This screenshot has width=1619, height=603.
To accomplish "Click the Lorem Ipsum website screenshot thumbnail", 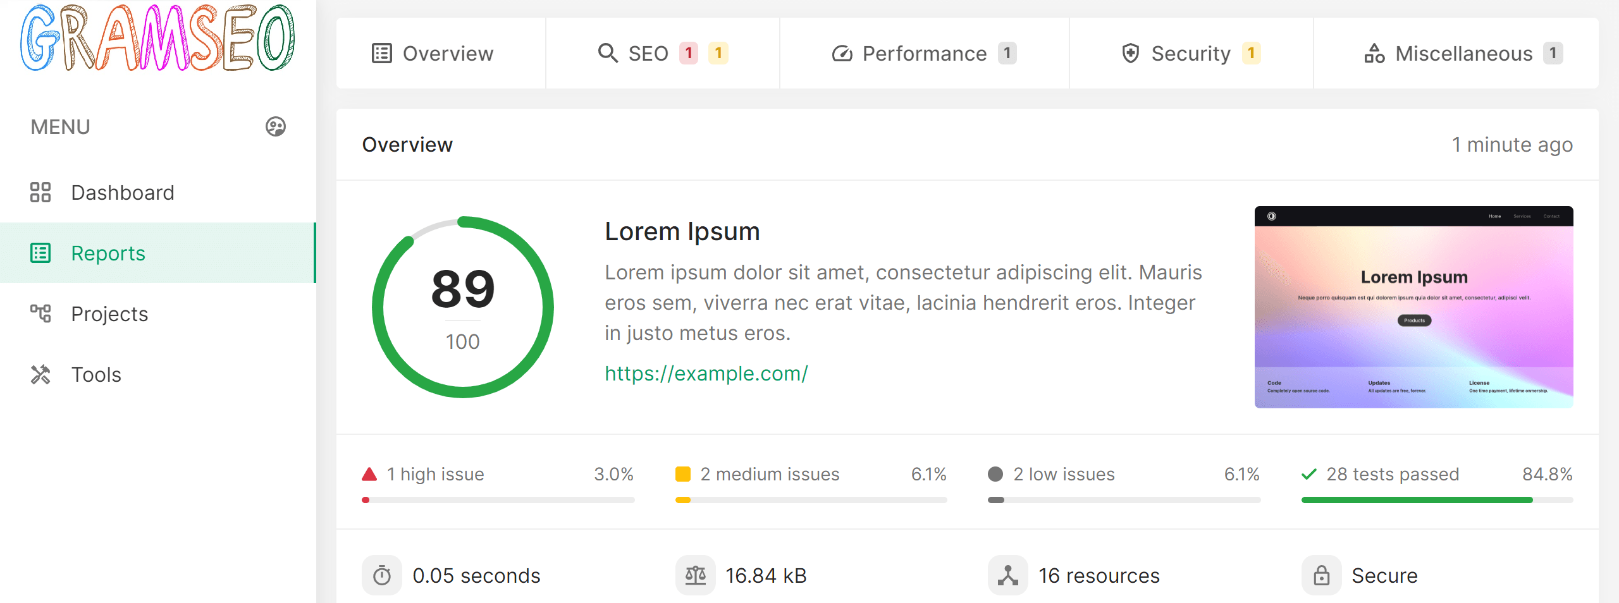I will 1413,307.
